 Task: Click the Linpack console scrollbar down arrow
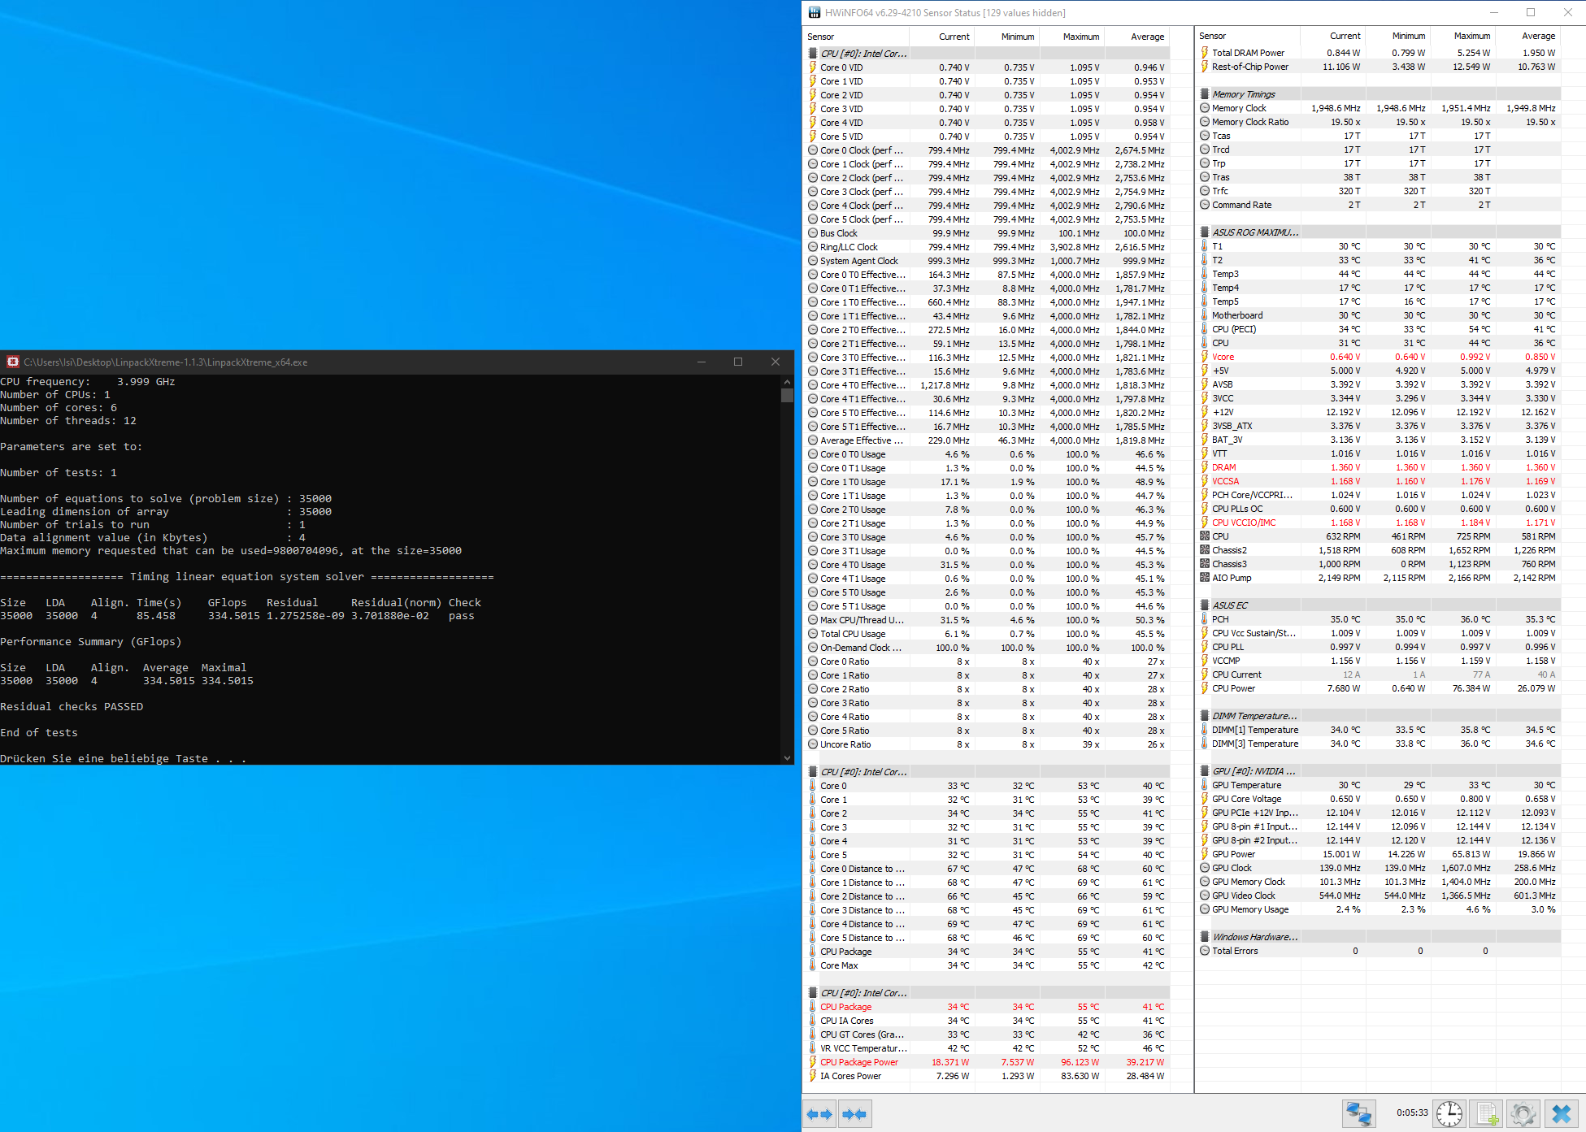tap(787, 757)
